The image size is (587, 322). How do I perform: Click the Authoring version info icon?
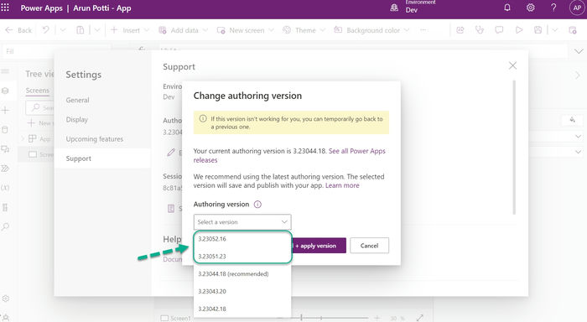coord(257,205)
